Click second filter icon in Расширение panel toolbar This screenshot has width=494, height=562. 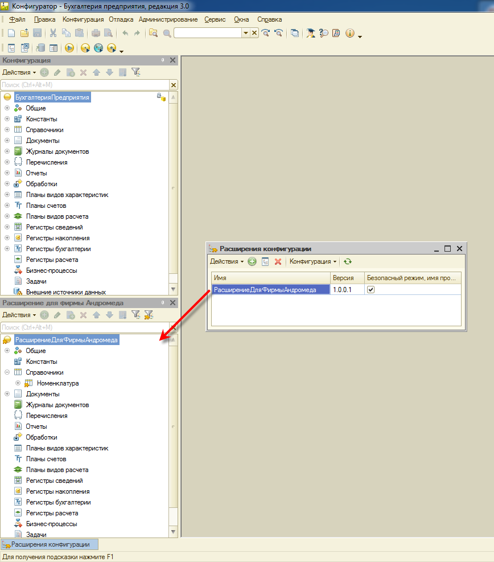pos(149,315)
